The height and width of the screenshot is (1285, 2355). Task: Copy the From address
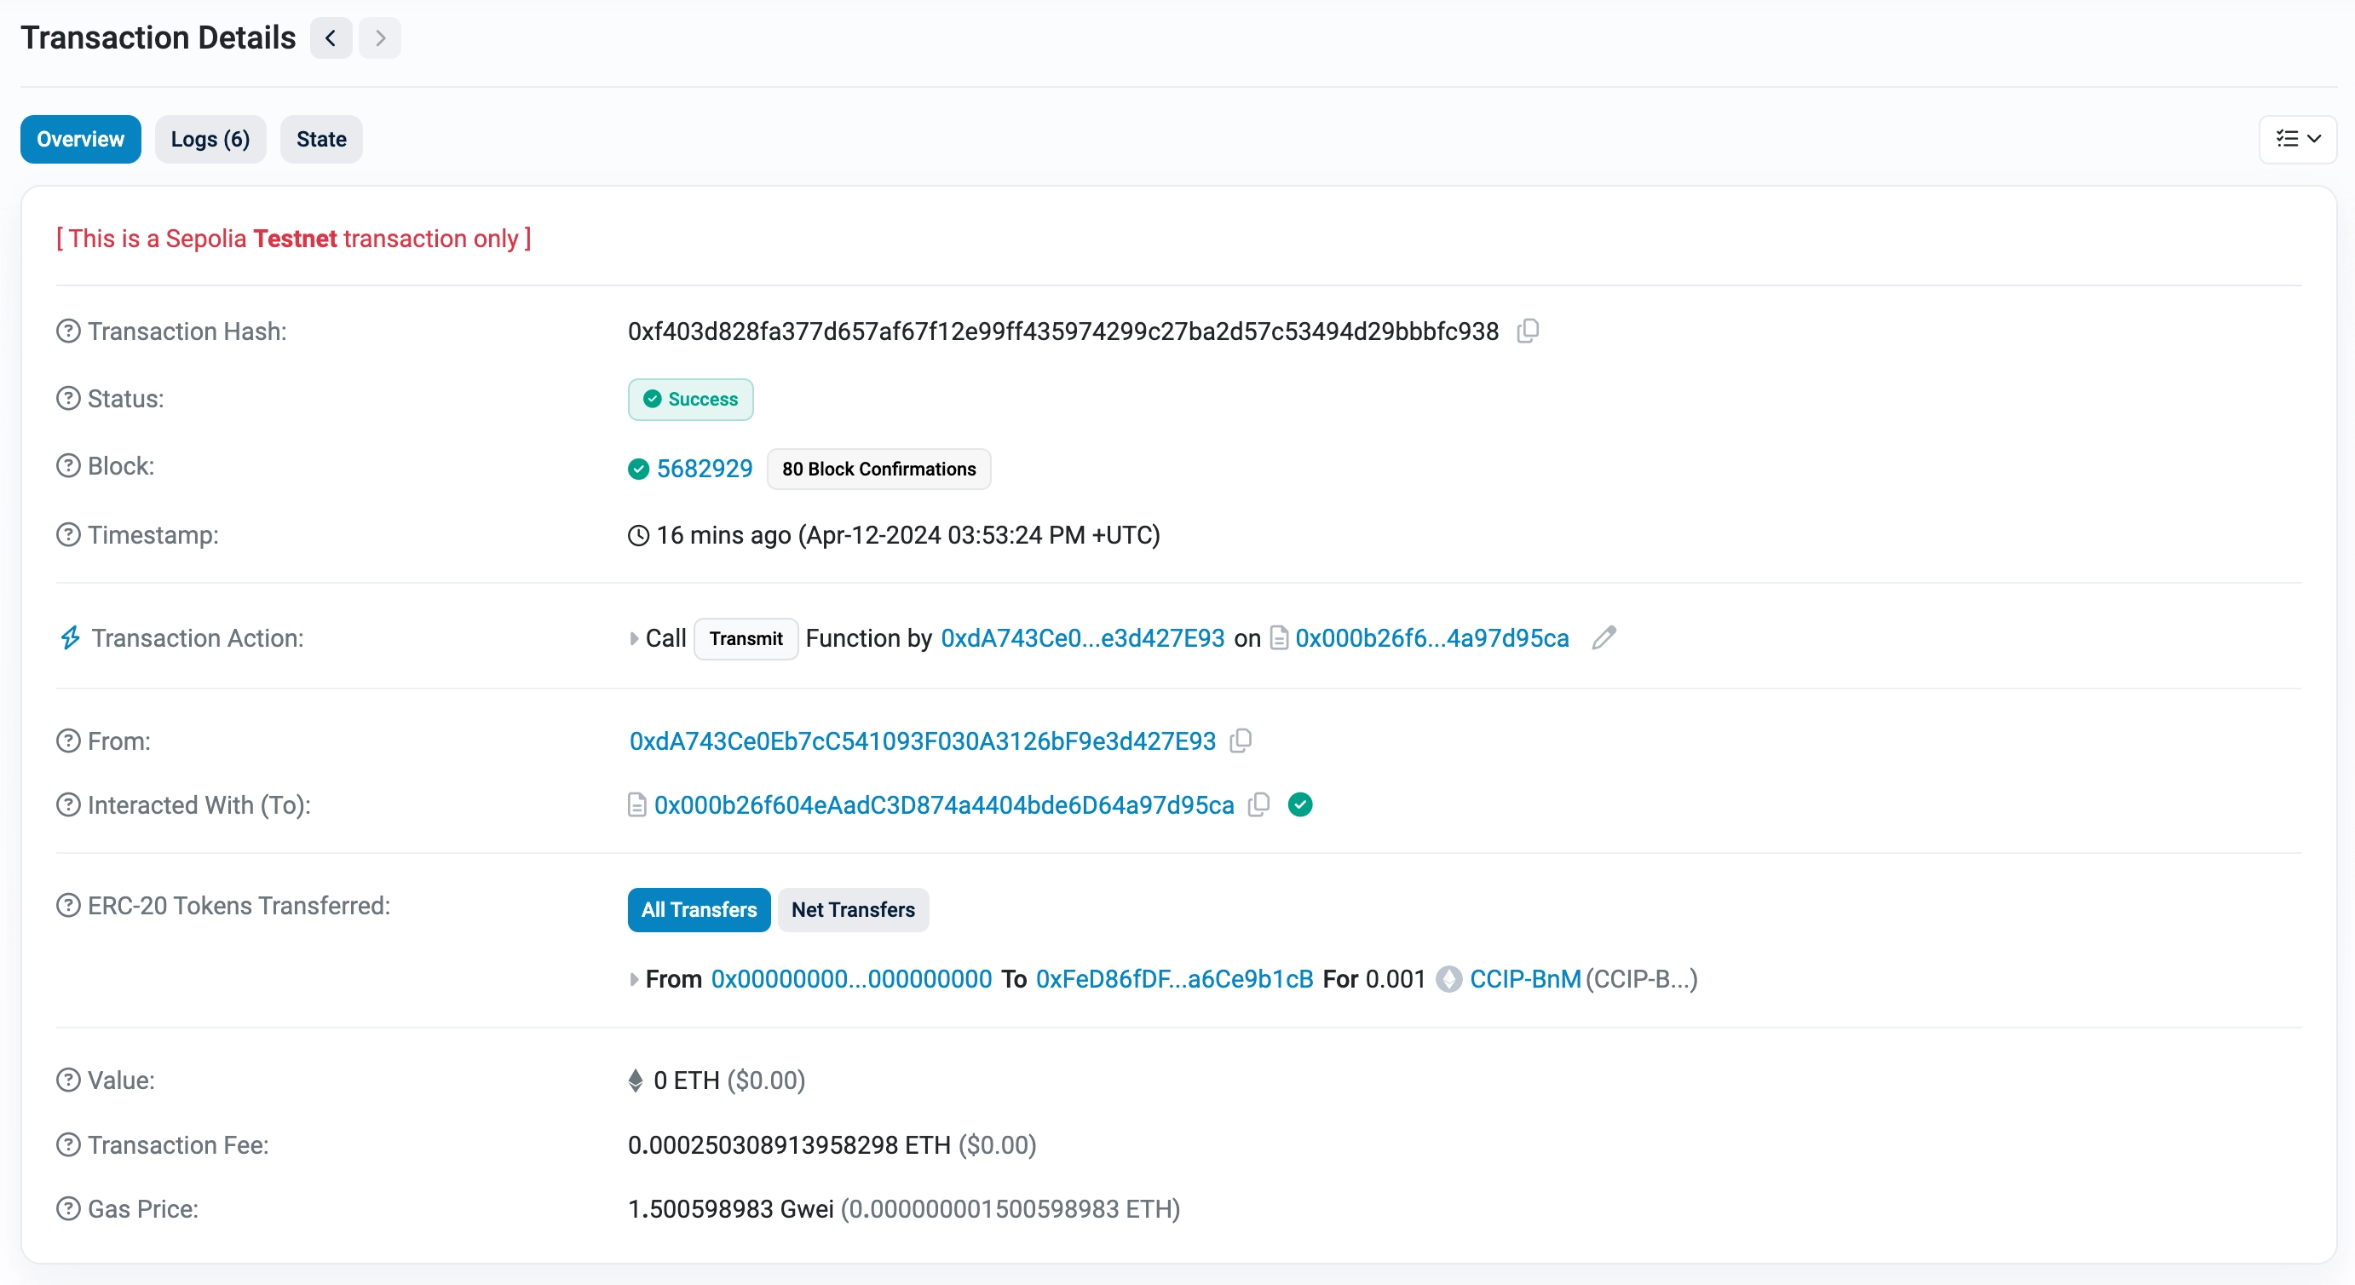pos(1240,740)
